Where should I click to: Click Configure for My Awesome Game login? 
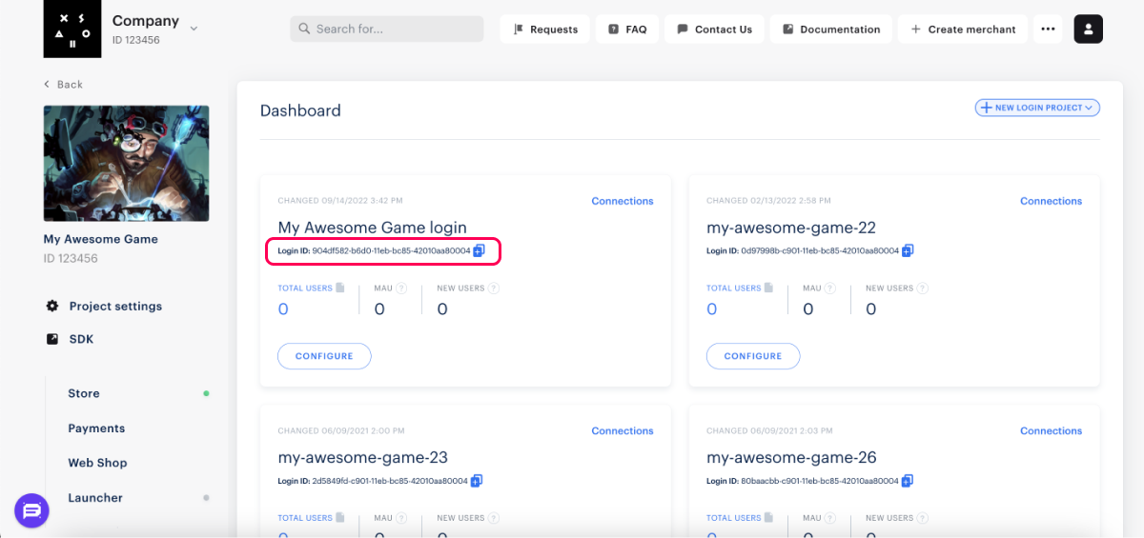click(x=324, y=356)
